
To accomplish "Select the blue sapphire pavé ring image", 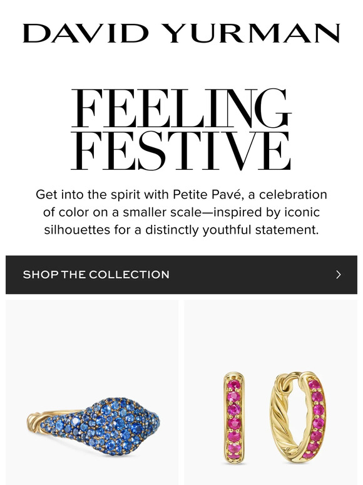I will pyautogui.click(x=92, y=392).
